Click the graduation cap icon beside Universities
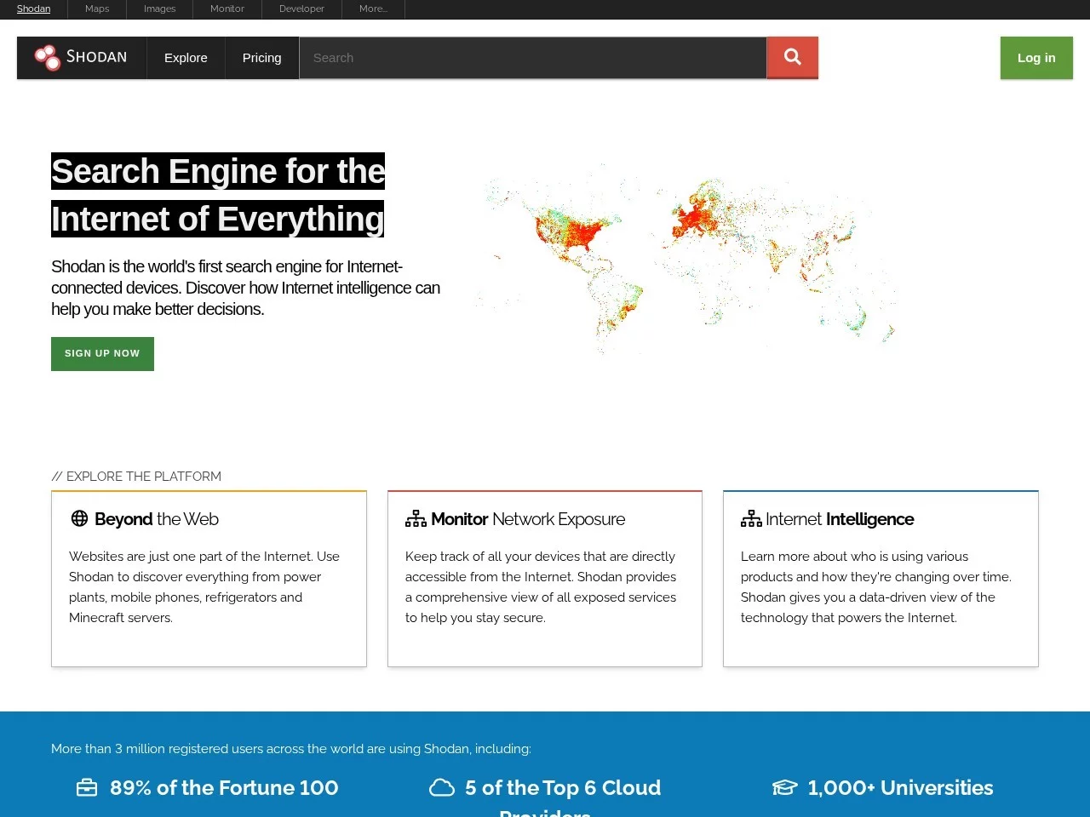1090x817 pixels. pyautogui.click(x=785, y=788)
